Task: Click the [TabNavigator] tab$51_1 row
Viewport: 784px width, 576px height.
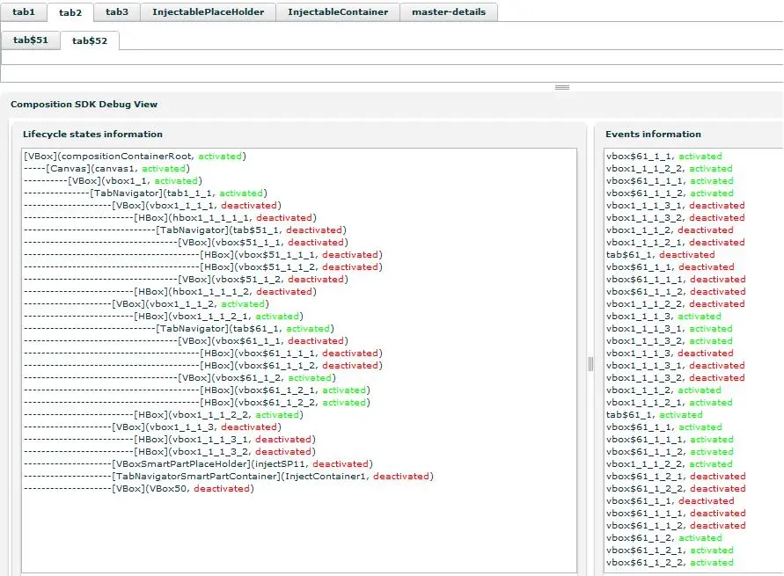Action: (x=252, y=230)
